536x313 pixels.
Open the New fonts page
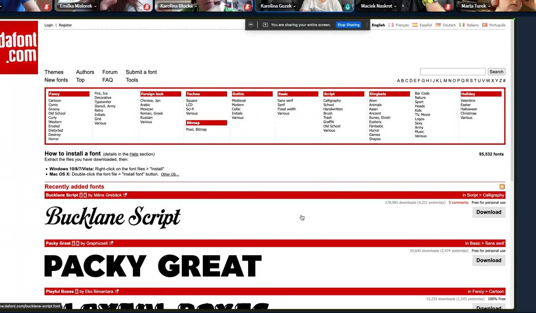[x=56, y=80]
